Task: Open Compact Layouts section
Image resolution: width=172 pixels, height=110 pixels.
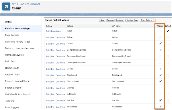Action: click(14, 55)
